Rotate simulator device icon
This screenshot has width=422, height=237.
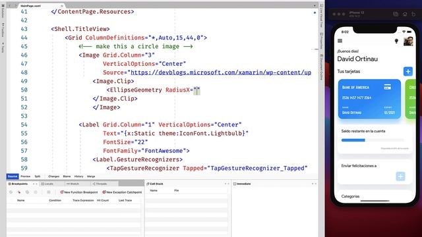point(413,14)
